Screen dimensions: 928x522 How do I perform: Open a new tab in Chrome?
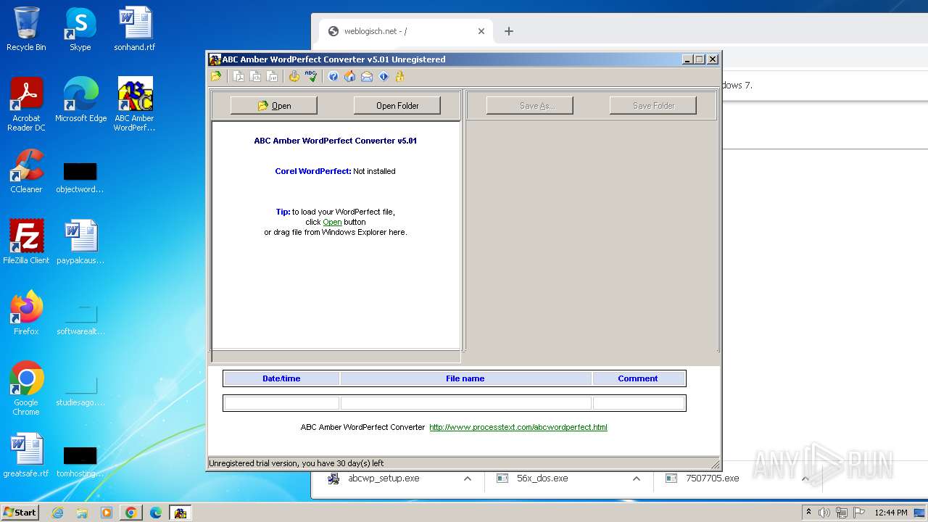tap(509, 31)
